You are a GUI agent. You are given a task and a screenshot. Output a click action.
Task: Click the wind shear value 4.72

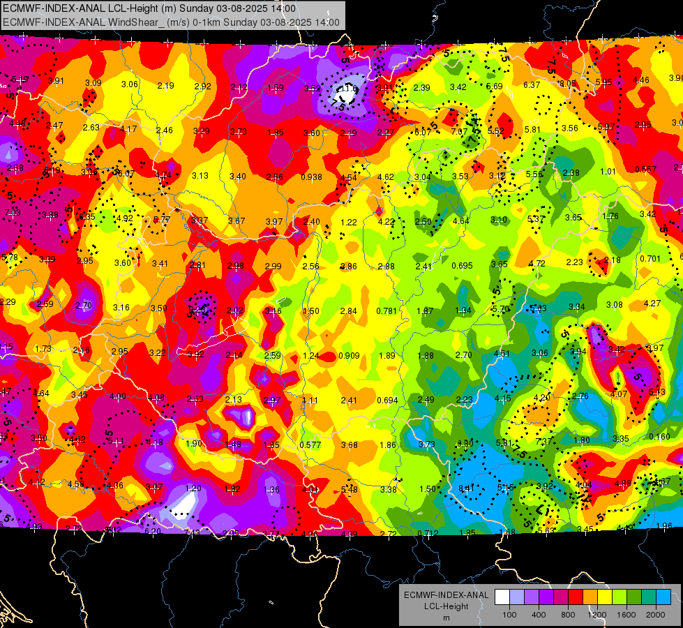point(536,264)
